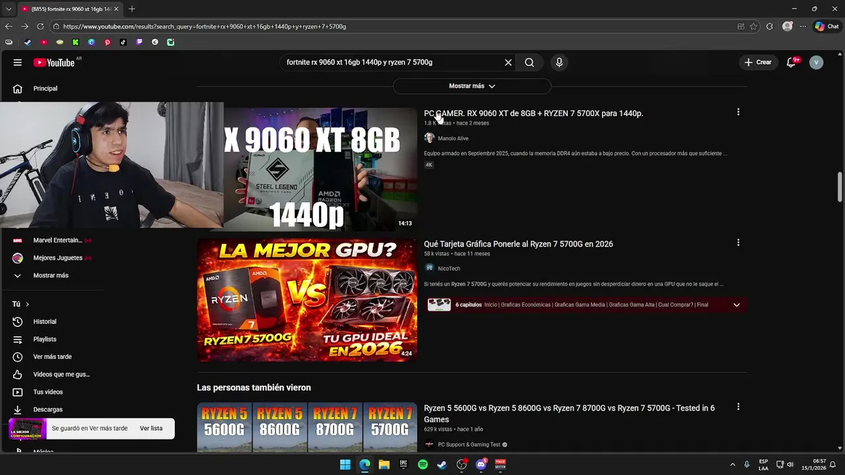Open the 'Tú' section chevron
Viewport: 845px width, 475px height.
[27, 304]
